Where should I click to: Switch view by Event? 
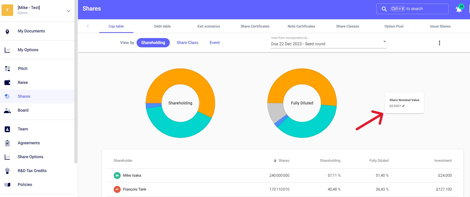click(x=215, y=43)
